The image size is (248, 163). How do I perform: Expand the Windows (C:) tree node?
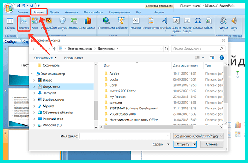click(x=34, y=125)
